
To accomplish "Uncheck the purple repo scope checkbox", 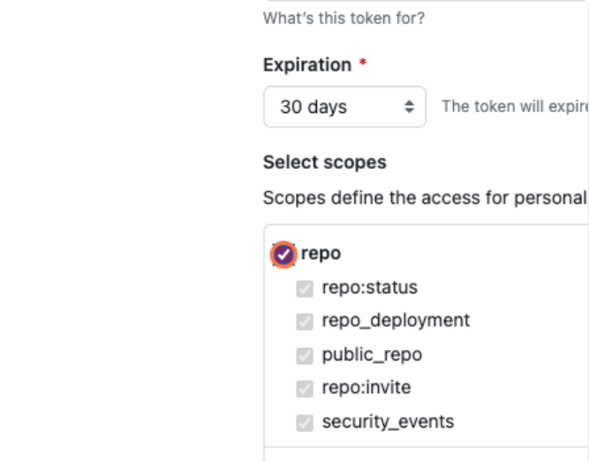I will [x=283, y=254].
